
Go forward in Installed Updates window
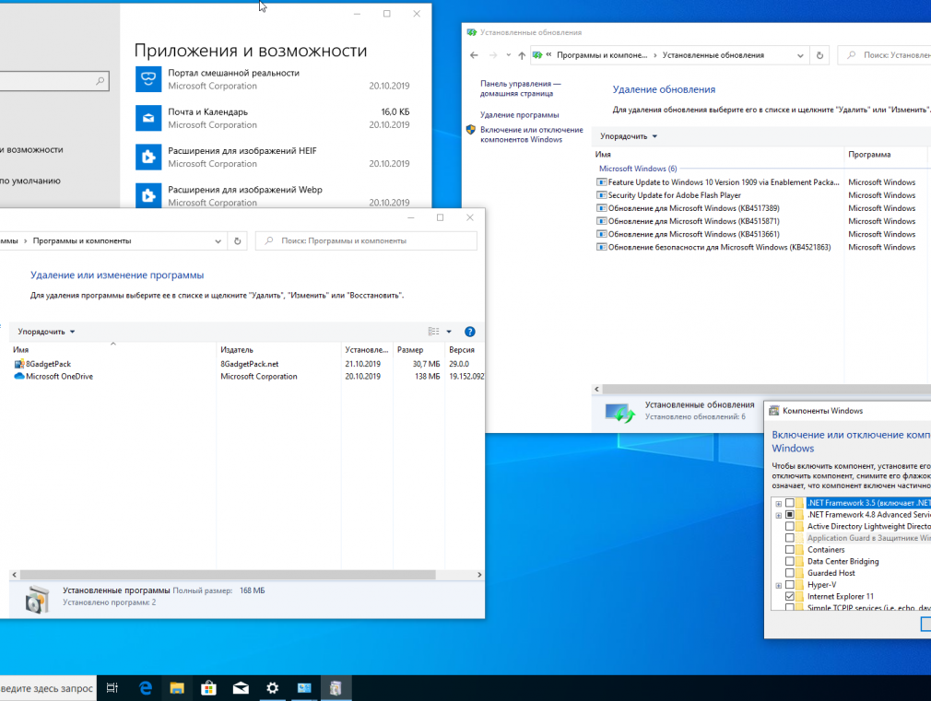[x=493, y=55]
